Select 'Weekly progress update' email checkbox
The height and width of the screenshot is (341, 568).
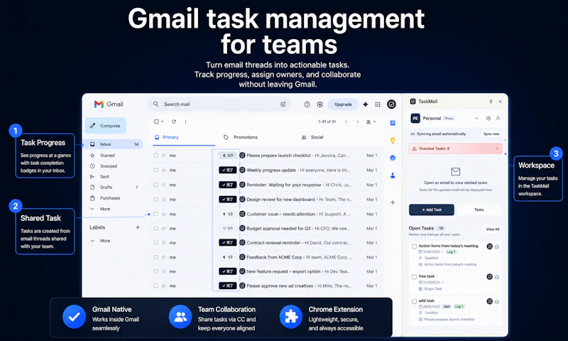(x=155, y=170)
